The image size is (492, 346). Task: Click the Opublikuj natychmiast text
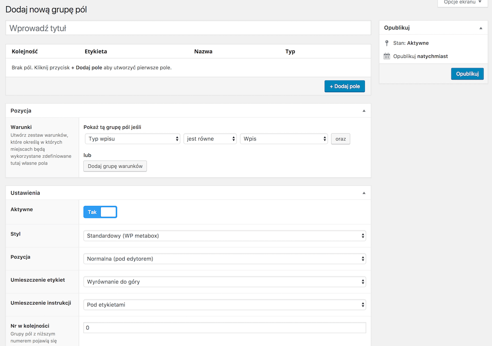point(421,56)
